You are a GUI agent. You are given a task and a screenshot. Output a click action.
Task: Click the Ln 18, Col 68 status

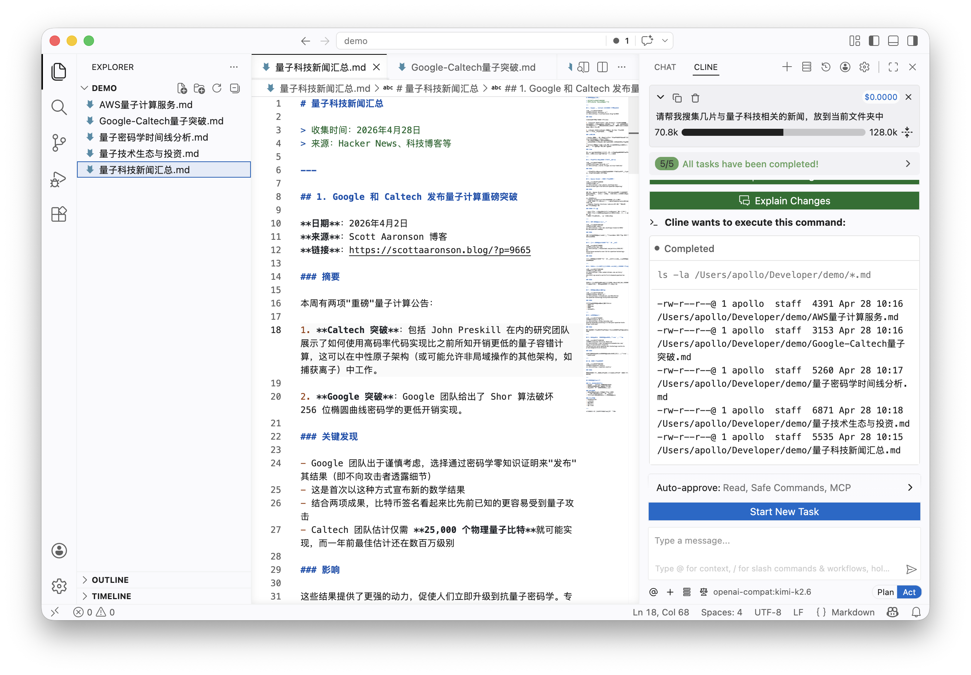tap(661, 612)
